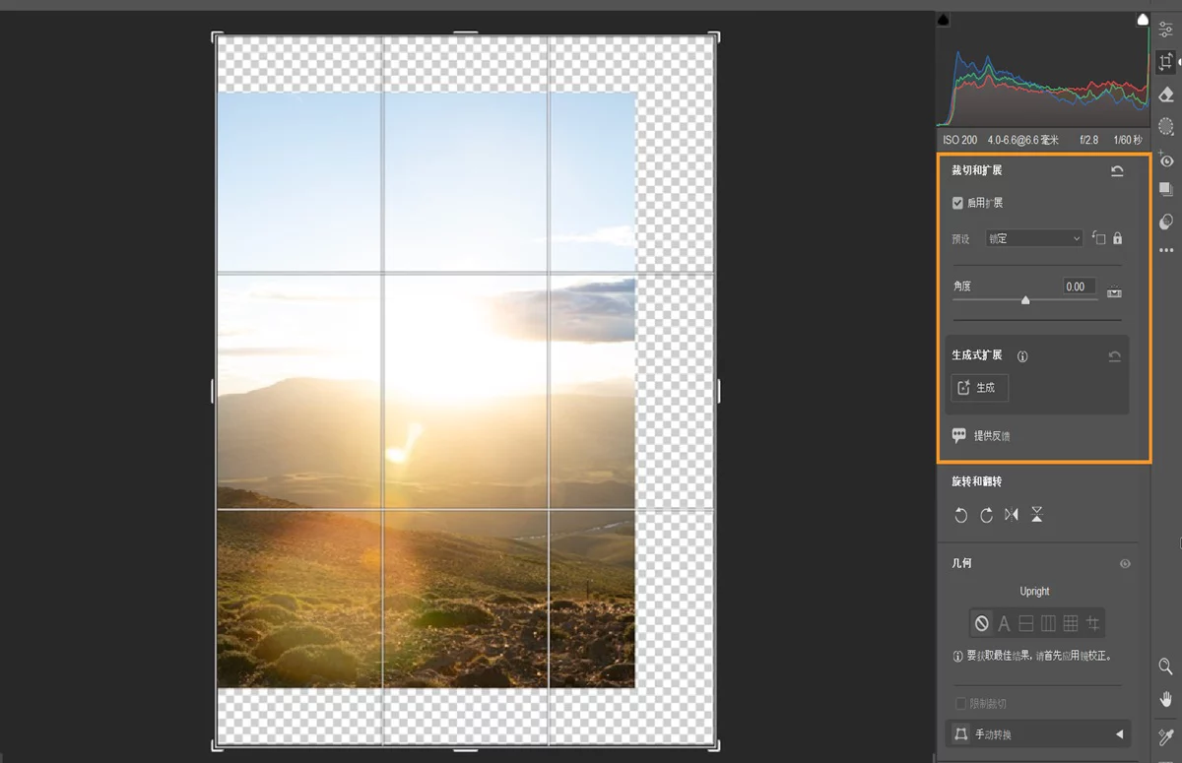Uncheck the 启用扩展 checkbox
1182x763 pixels.
click(x=957, y=203)
